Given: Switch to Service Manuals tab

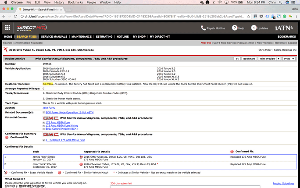Looking at the screenshot, I should (54, 36).
